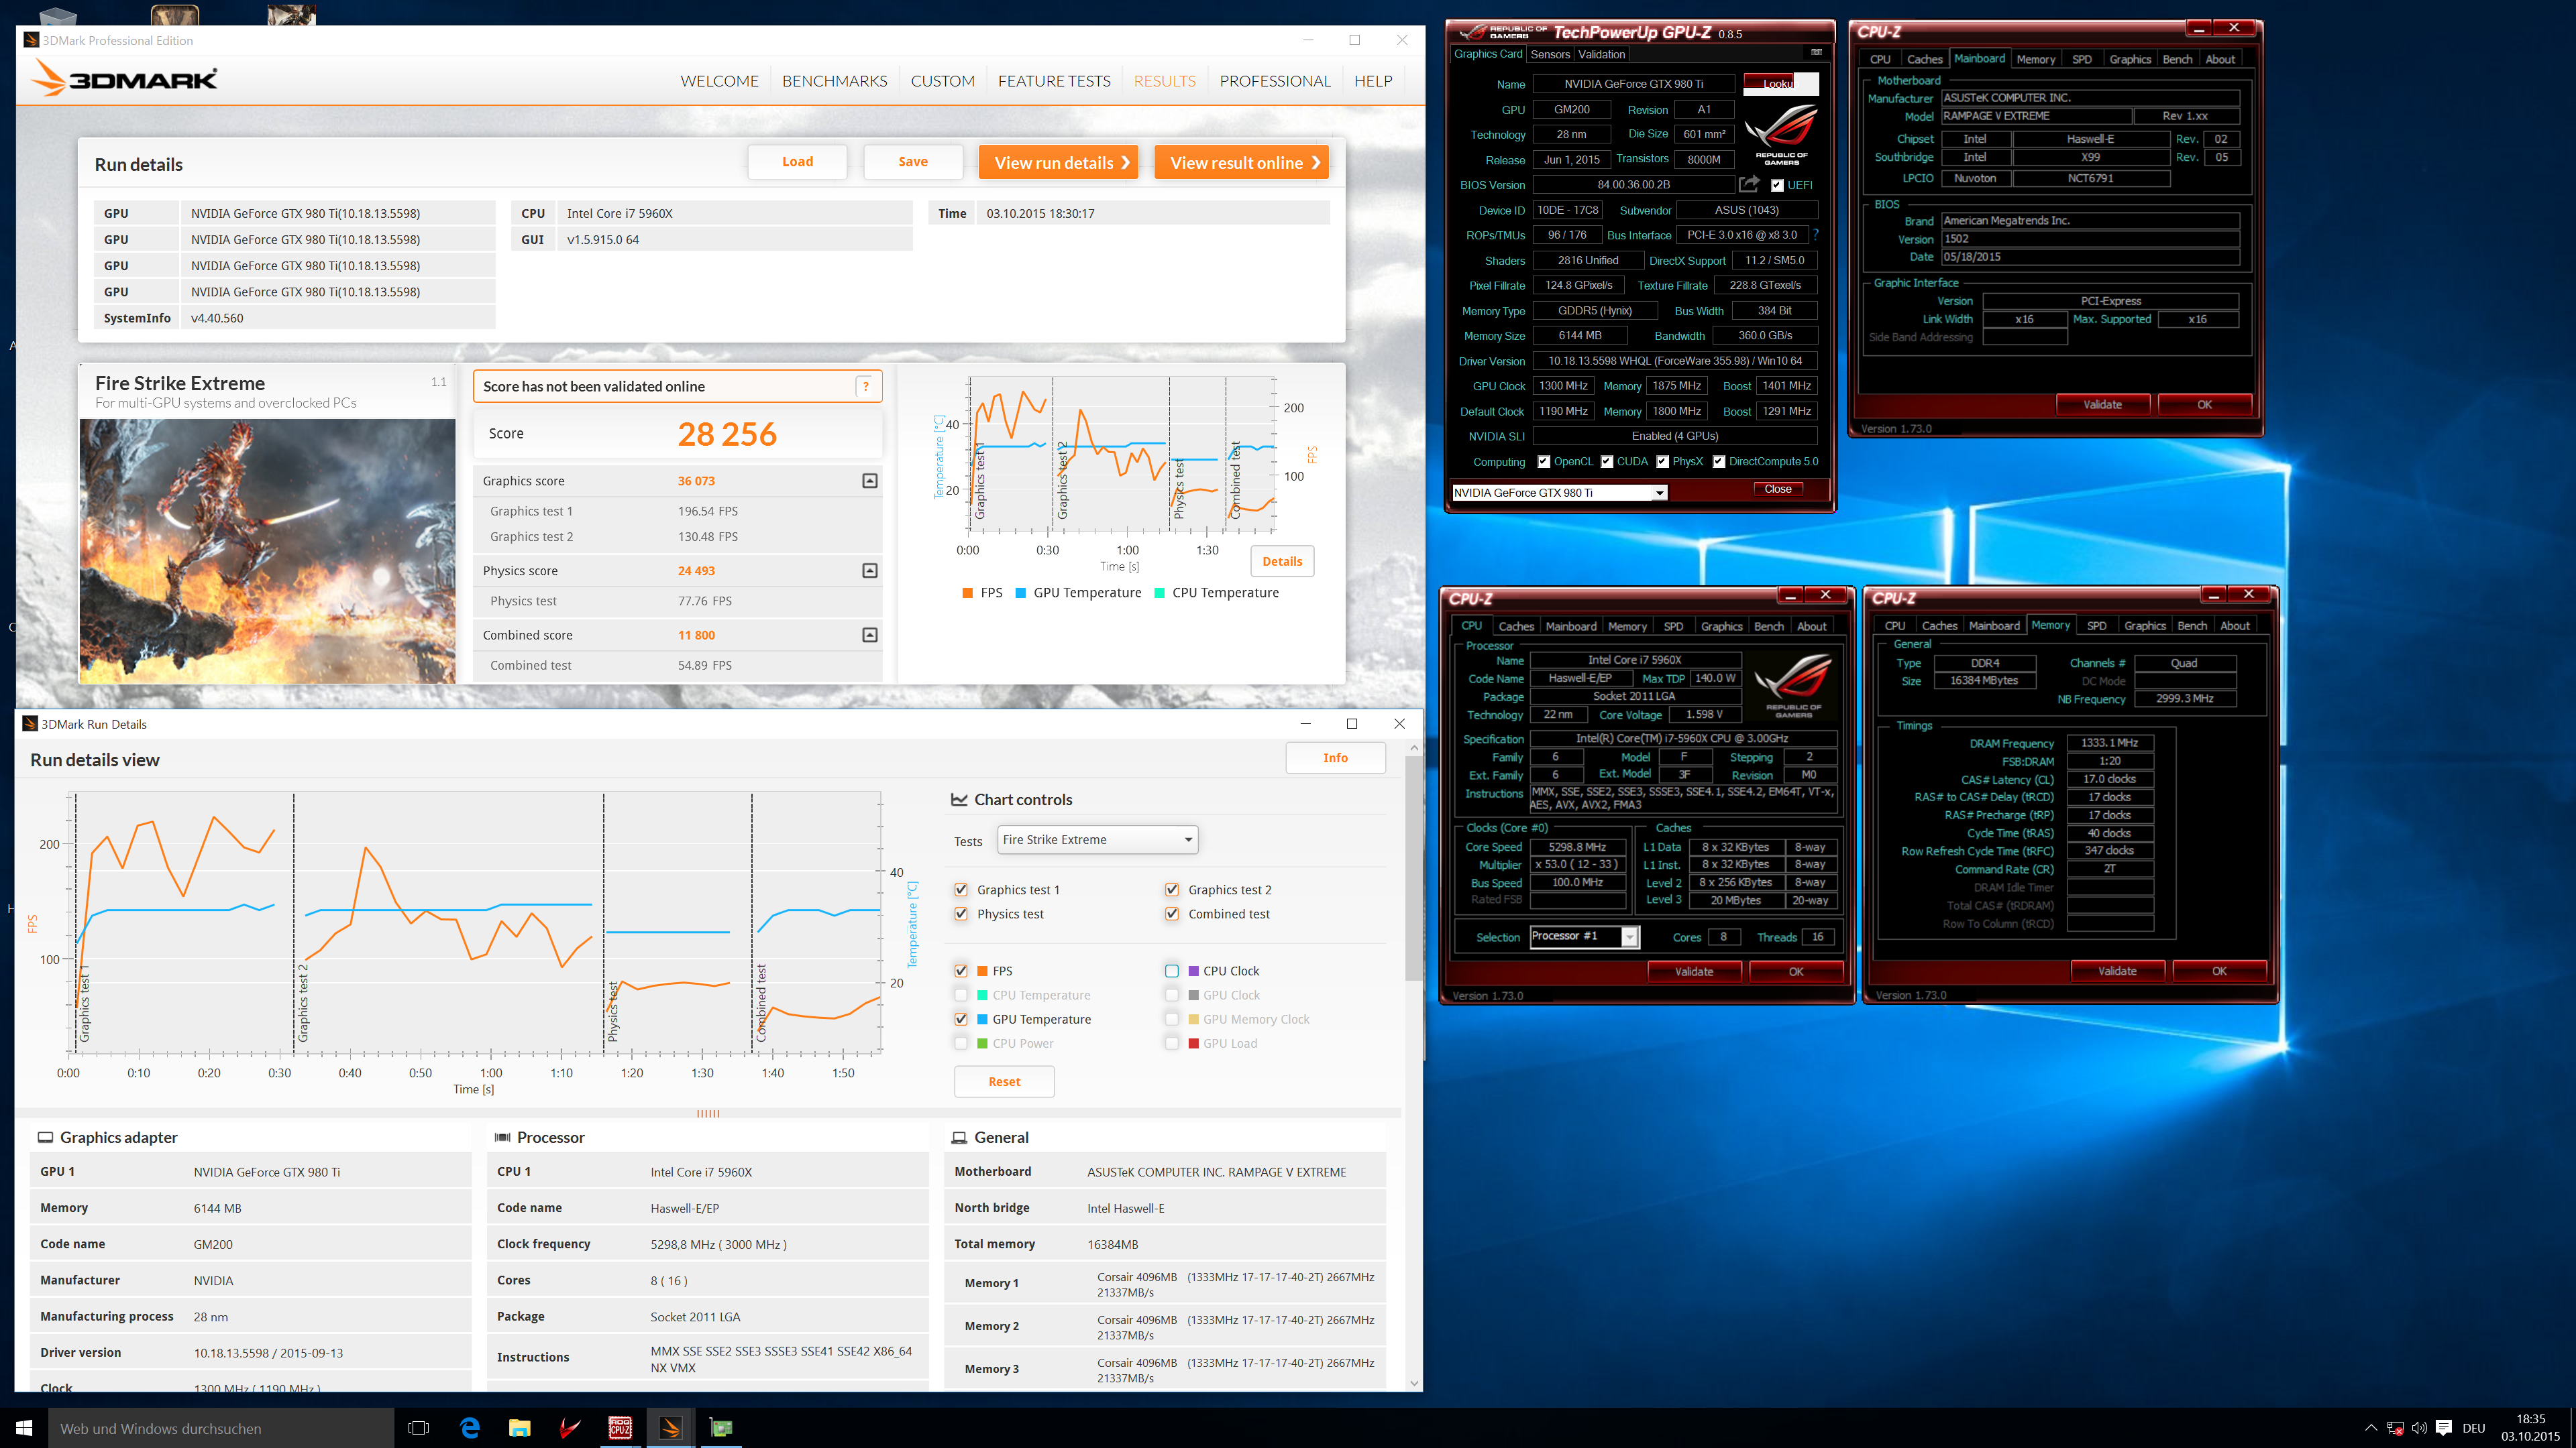Click the General section computer icon
2576x1448 pixels.
tap(959, 1137)
